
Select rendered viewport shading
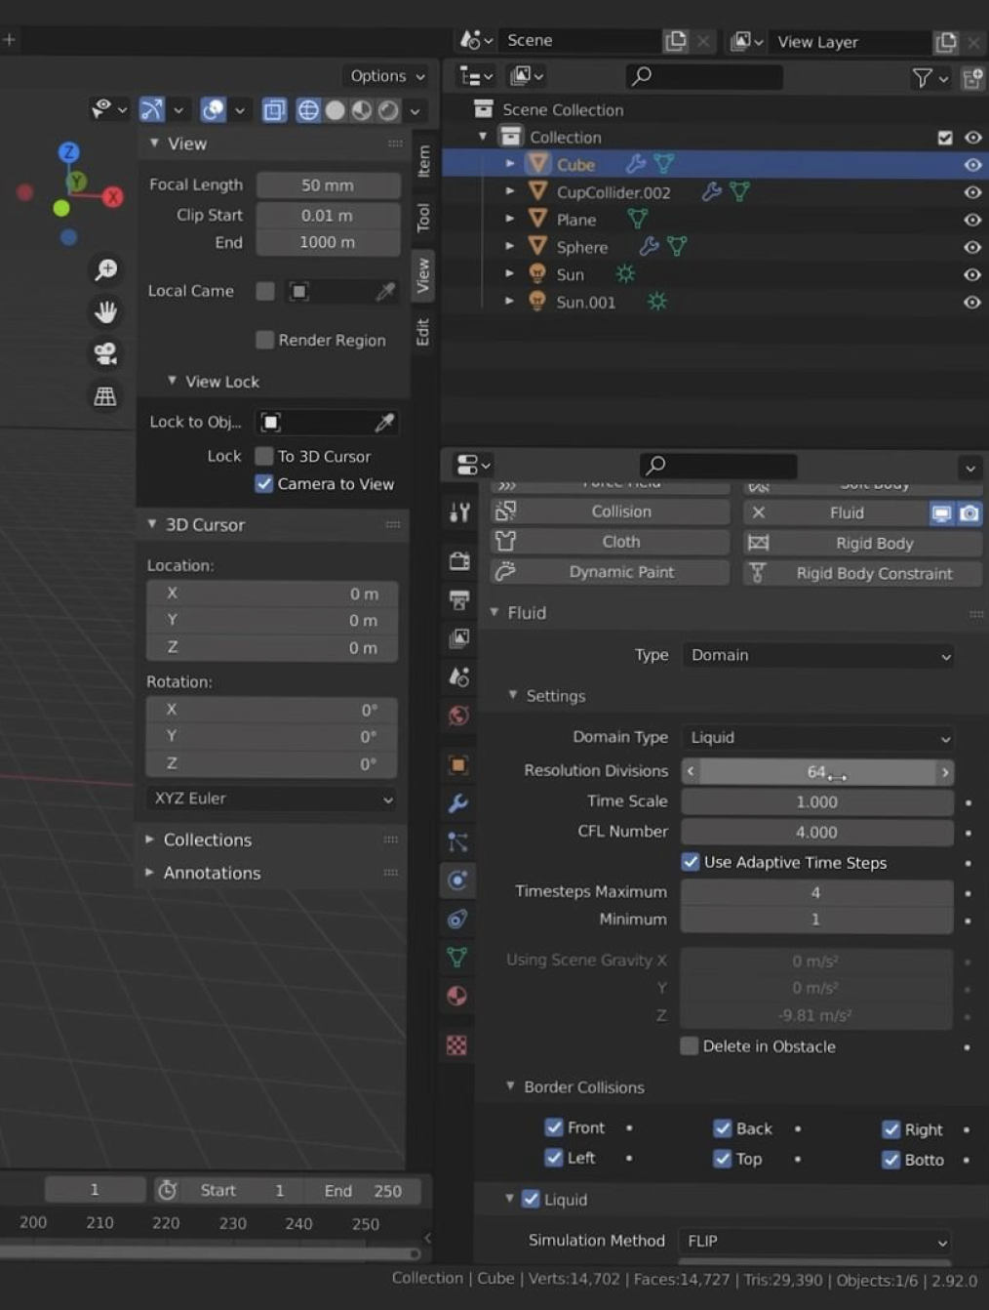pos(388,110)
